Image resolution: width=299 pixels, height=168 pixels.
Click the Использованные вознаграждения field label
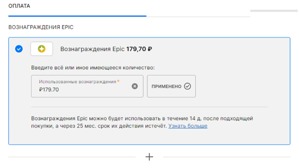pyautogui.click(x=77, y=82)
